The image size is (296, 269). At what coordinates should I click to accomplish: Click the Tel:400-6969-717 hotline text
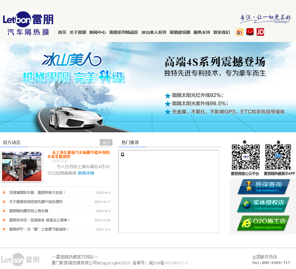271,262
